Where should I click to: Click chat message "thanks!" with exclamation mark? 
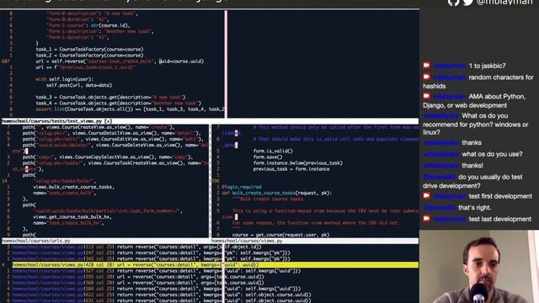coord(472,165)
